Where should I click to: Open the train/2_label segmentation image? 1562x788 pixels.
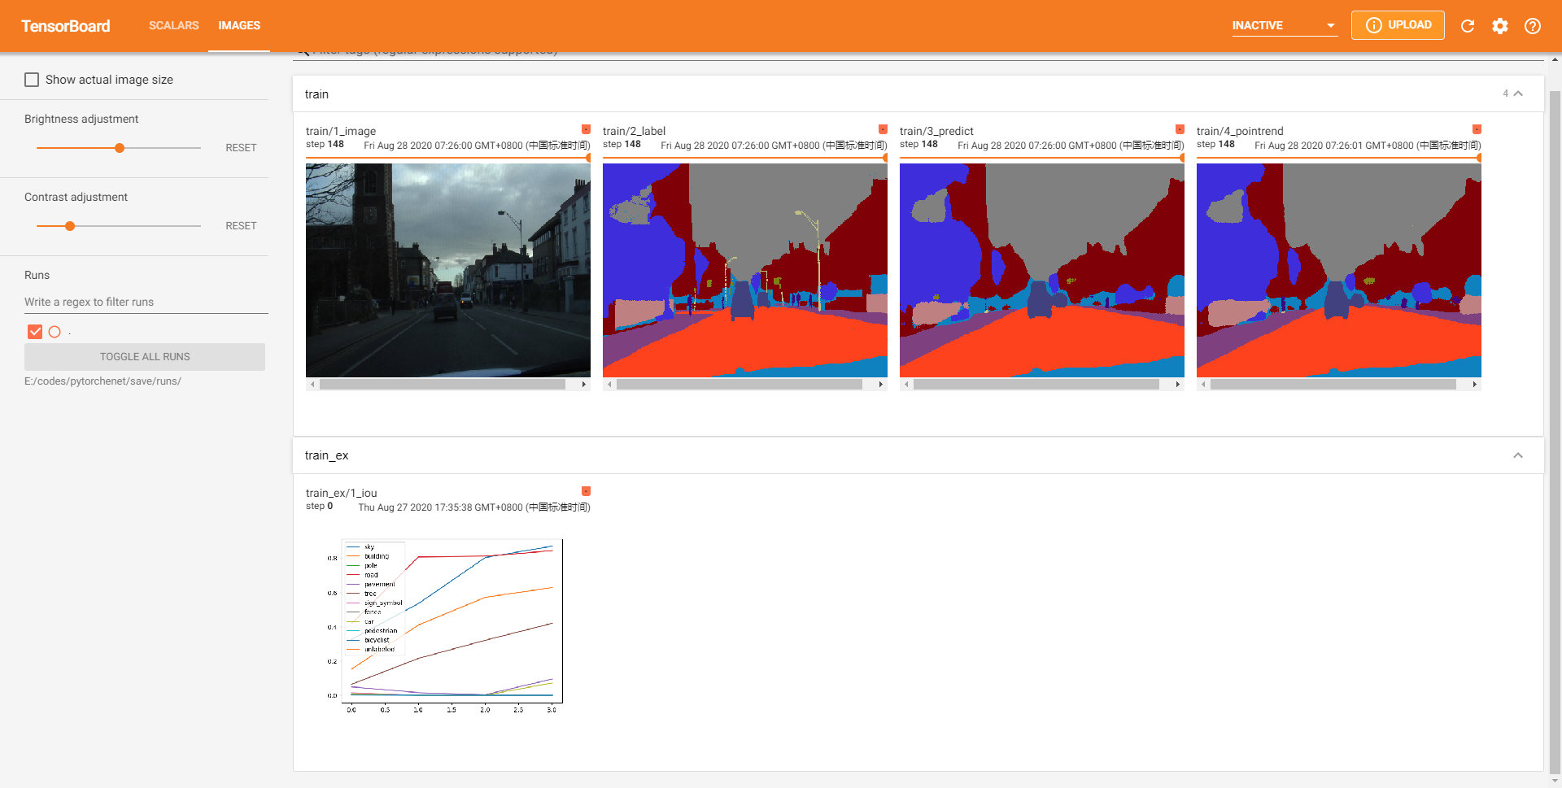tap(745, 270)
